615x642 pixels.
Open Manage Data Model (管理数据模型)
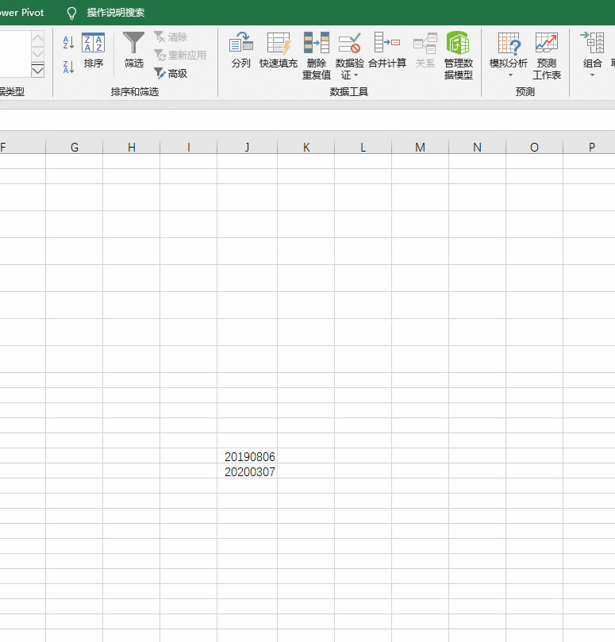(x=458, y=56)
